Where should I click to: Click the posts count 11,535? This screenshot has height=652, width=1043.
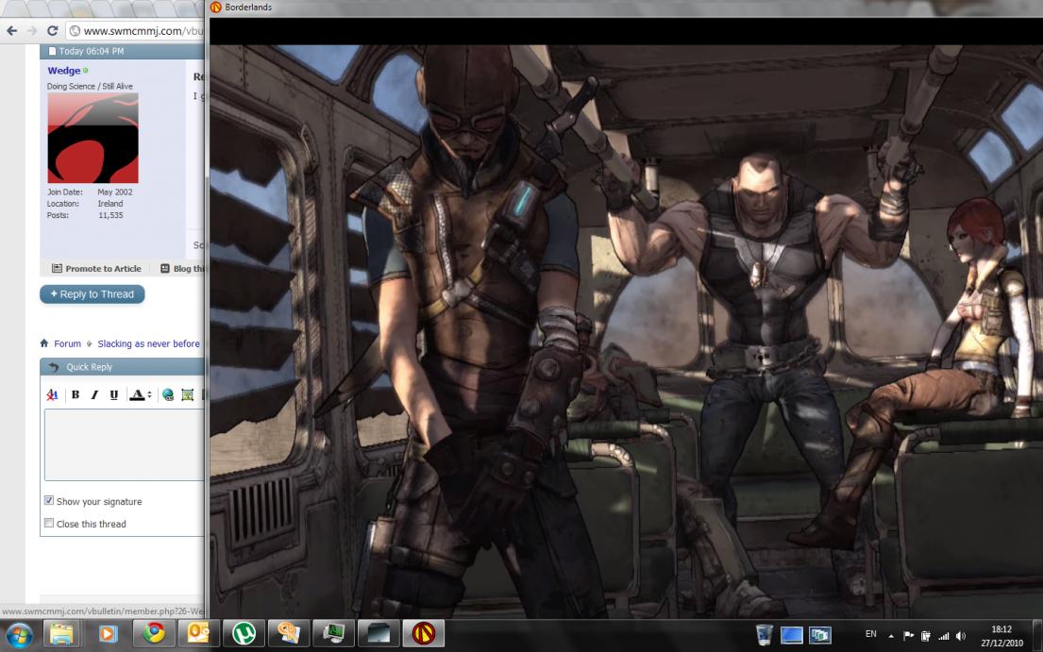(x=110, y=215)
